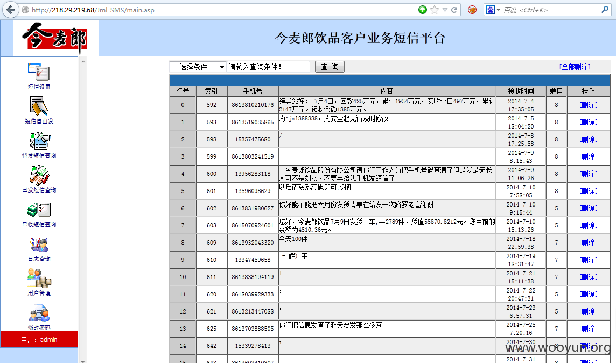Click timestamp 2014-7-4 17:35:05
The height and width of the screenshot is (363, 616).
[x=521, y=105]
